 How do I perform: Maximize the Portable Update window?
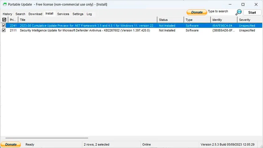tap(243, 4)
